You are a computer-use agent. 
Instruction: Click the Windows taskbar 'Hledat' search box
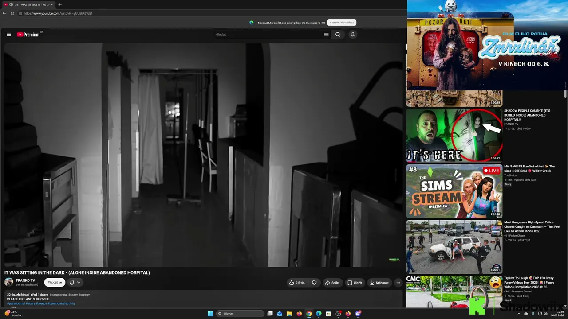pos(240,314)
